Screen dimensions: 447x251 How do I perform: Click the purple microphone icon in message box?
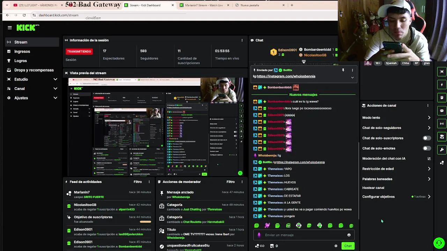[259, 235]
